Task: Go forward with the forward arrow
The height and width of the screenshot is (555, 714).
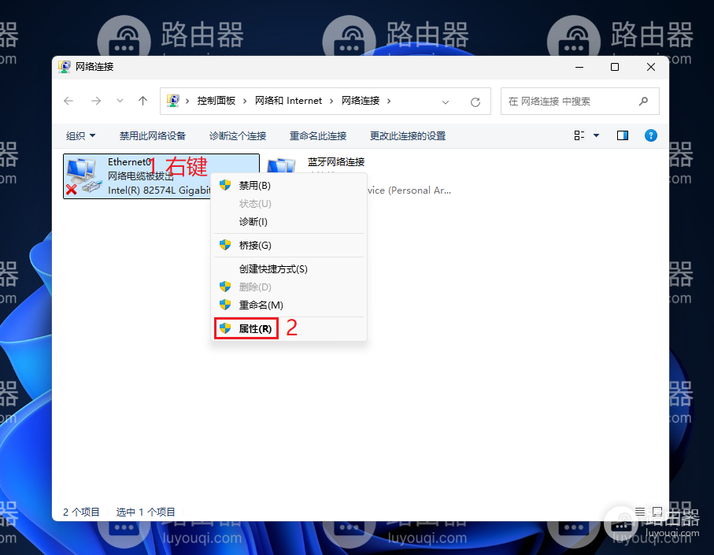Action: pos(95,101)
